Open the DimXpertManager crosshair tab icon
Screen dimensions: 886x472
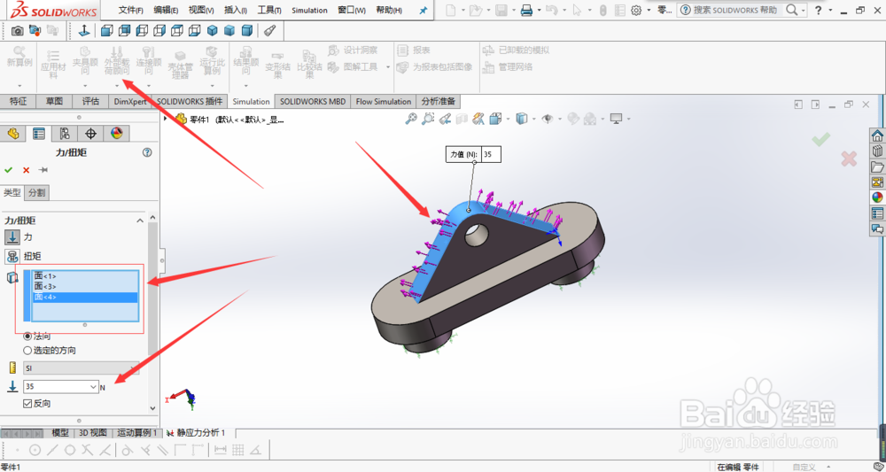[x=90, y=133]
